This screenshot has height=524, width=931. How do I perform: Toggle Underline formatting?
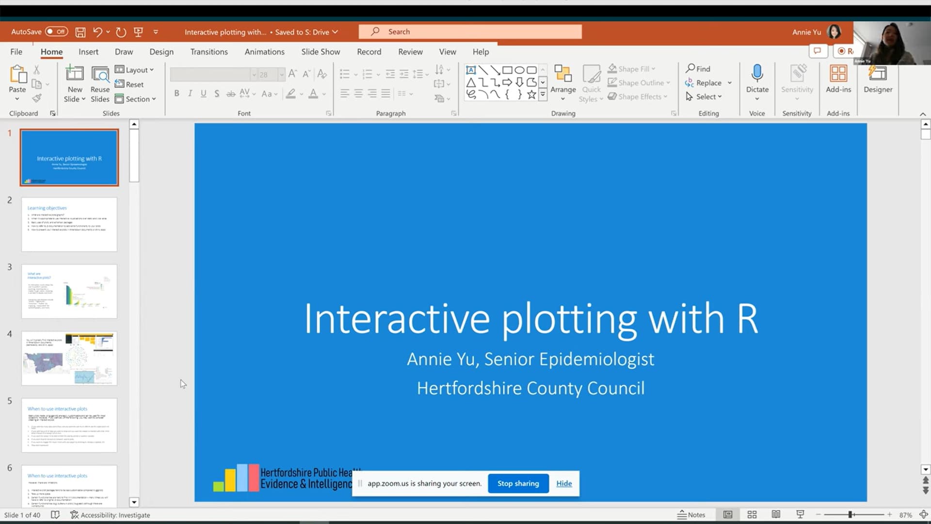coord(204,93)
